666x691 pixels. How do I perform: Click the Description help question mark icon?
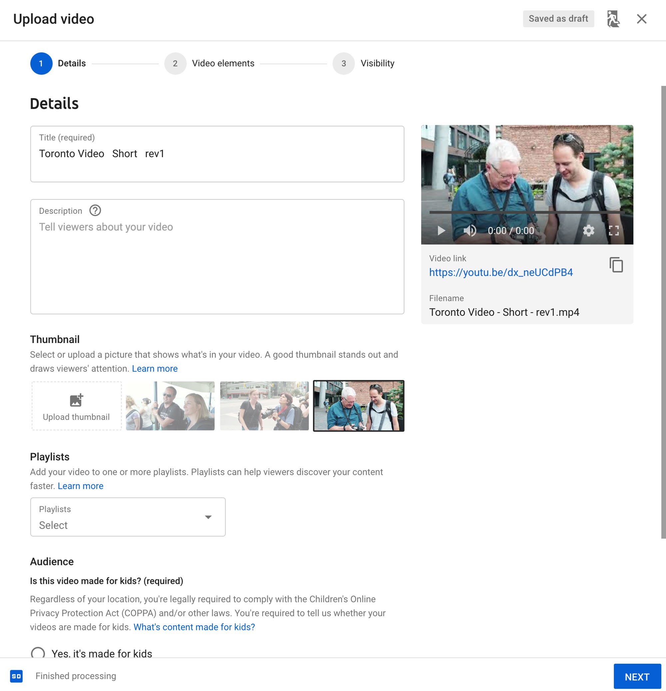95,210
